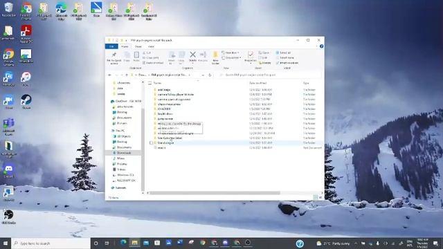Open the Zoom desktop shortcut
Viewport: 443px width, 249px height.
[9, 102]
